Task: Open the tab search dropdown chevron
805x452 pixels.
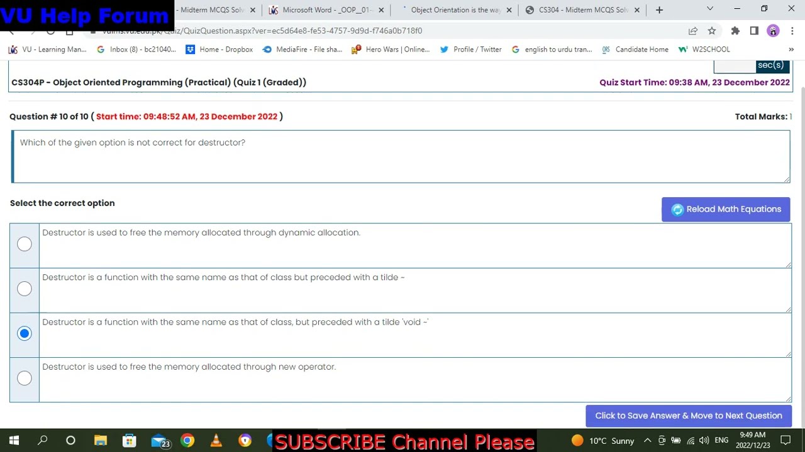Action: (710, 9)
